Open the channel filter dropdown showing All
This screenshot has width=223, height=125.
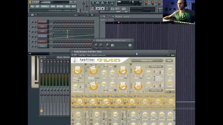(x=39, y=53)
